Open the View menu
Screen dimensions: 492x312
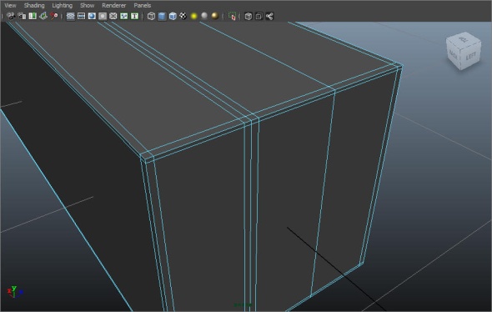10,5
